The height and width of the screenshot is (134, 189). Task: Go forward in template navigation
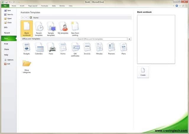point(26,18)
